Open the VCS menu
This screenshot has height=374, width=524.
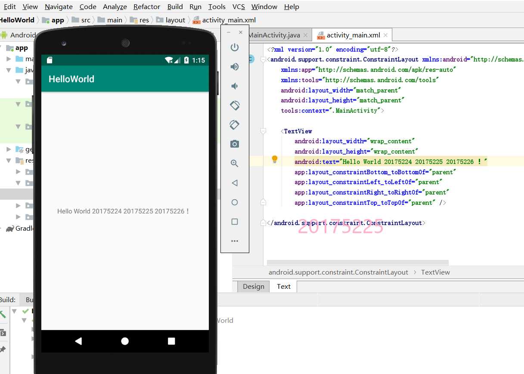tap(239, 6)
